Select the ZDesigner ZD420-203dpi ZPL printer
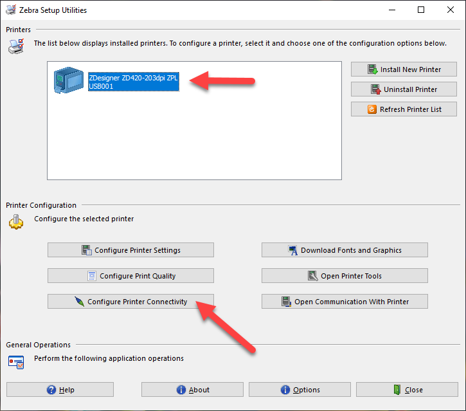This screenshot has height=411, width=466. (134, 82)
